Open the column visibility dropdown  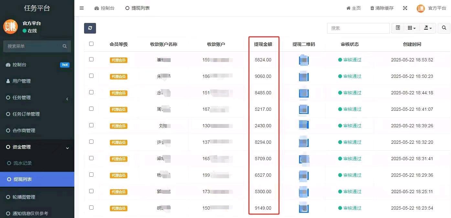pyautogui.click(x=412, y=28)
